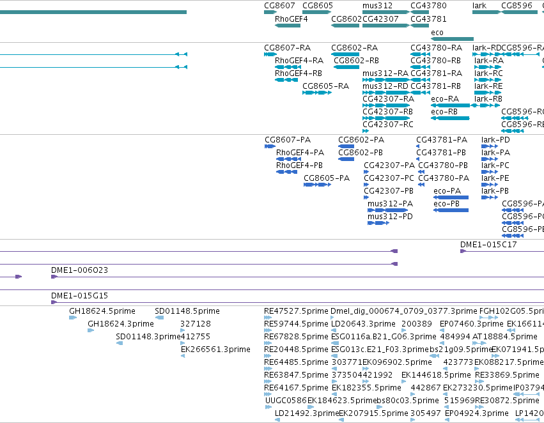
Task: Select the RE30872.5prime EST label
Action: 507,401
